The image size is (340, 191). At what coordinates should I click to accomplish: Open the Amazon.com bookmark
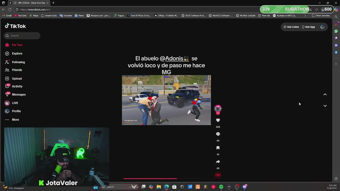click(x=99, y=16)
